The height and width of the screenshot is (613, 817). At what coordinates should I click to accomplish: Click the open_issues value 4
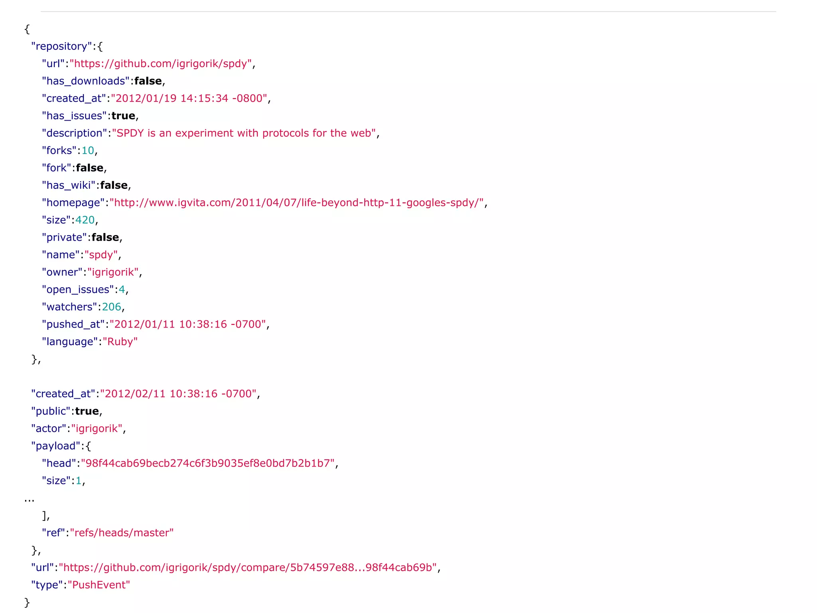point(122,290)
